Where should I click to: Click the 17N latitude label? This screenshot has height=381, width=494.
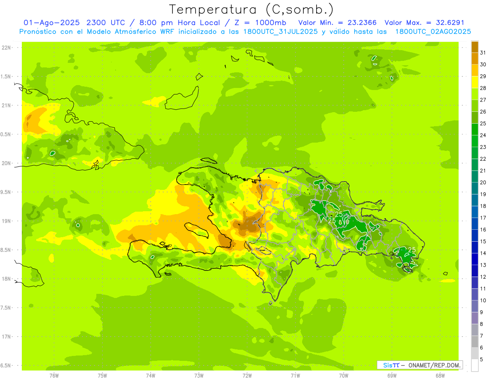click(7, 337)
